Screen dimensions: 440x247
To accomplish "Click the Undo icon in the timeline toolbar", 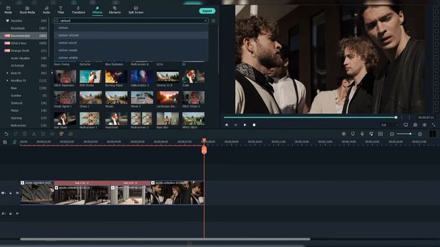I will [x=6, y=134].
